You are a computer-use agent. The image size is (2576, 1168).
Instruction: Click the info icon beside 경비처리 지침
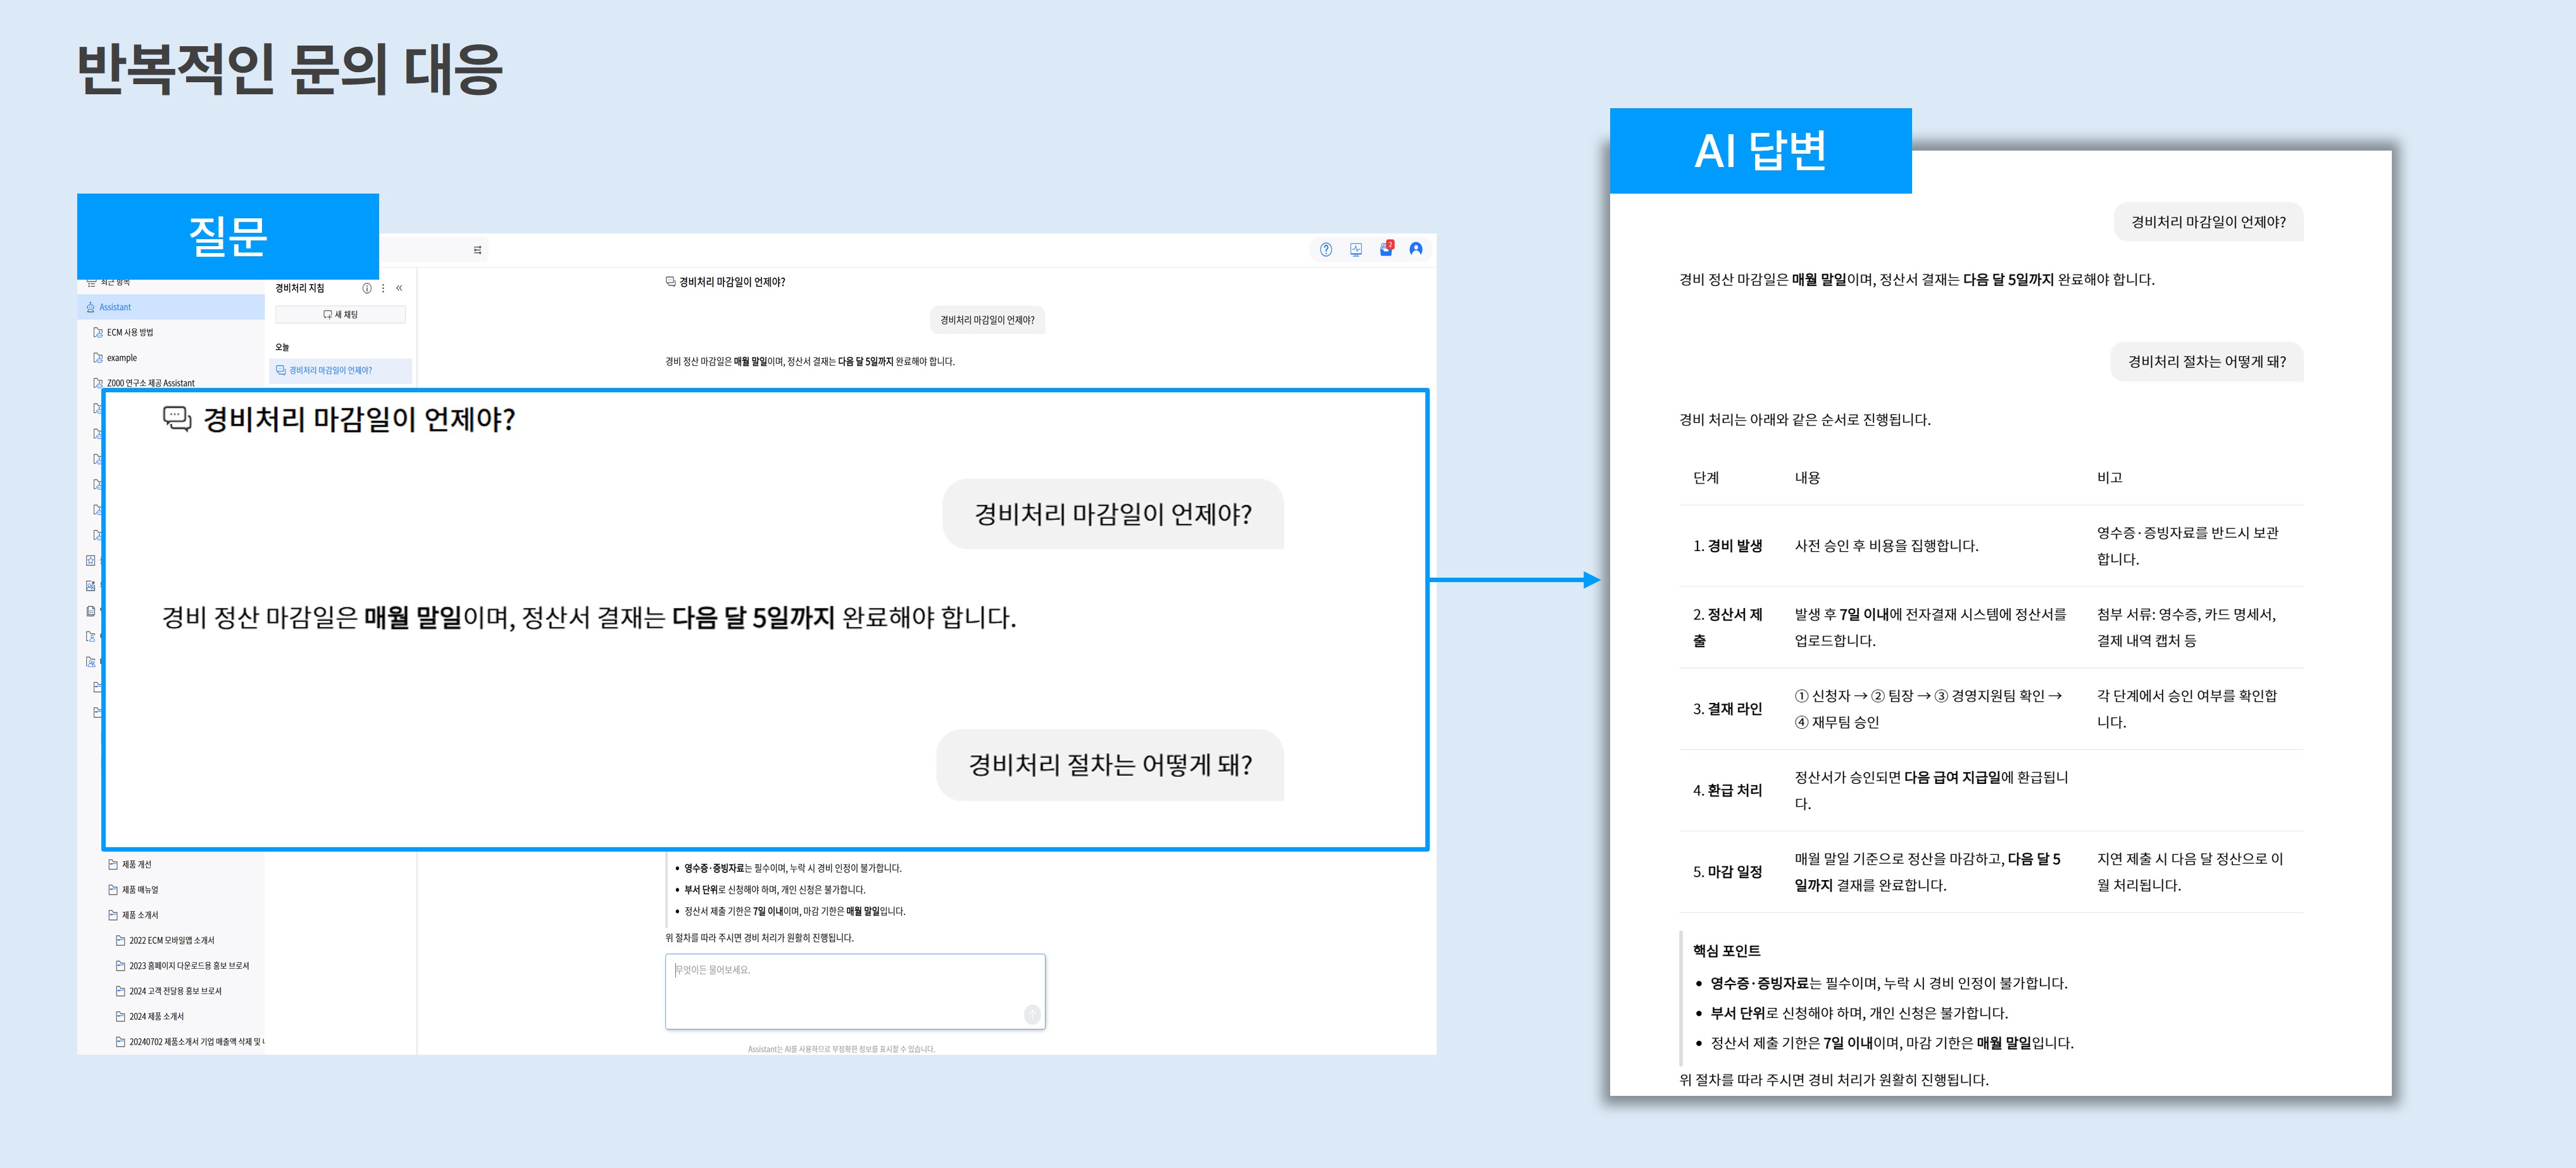click(x=367, y=289)
